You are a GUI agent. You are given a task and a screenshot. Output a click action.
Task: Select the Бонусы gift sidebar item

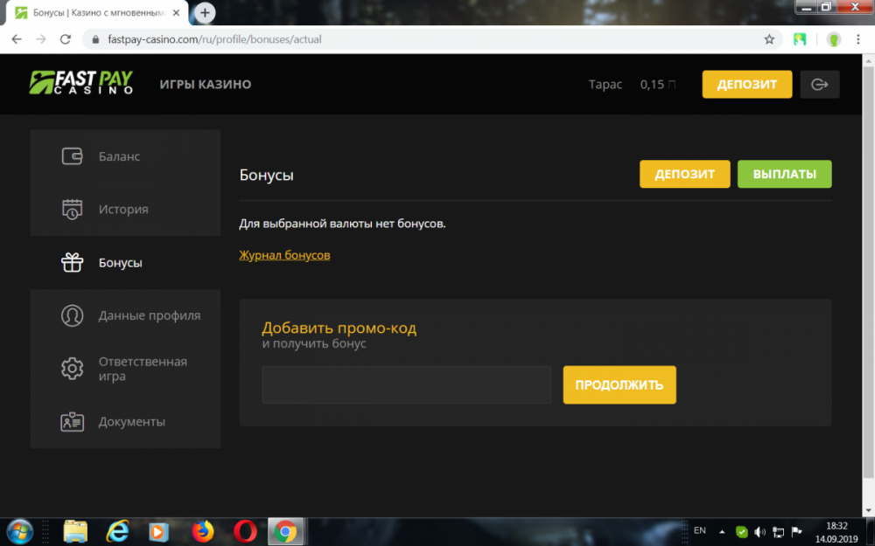[x=120, y=263]
